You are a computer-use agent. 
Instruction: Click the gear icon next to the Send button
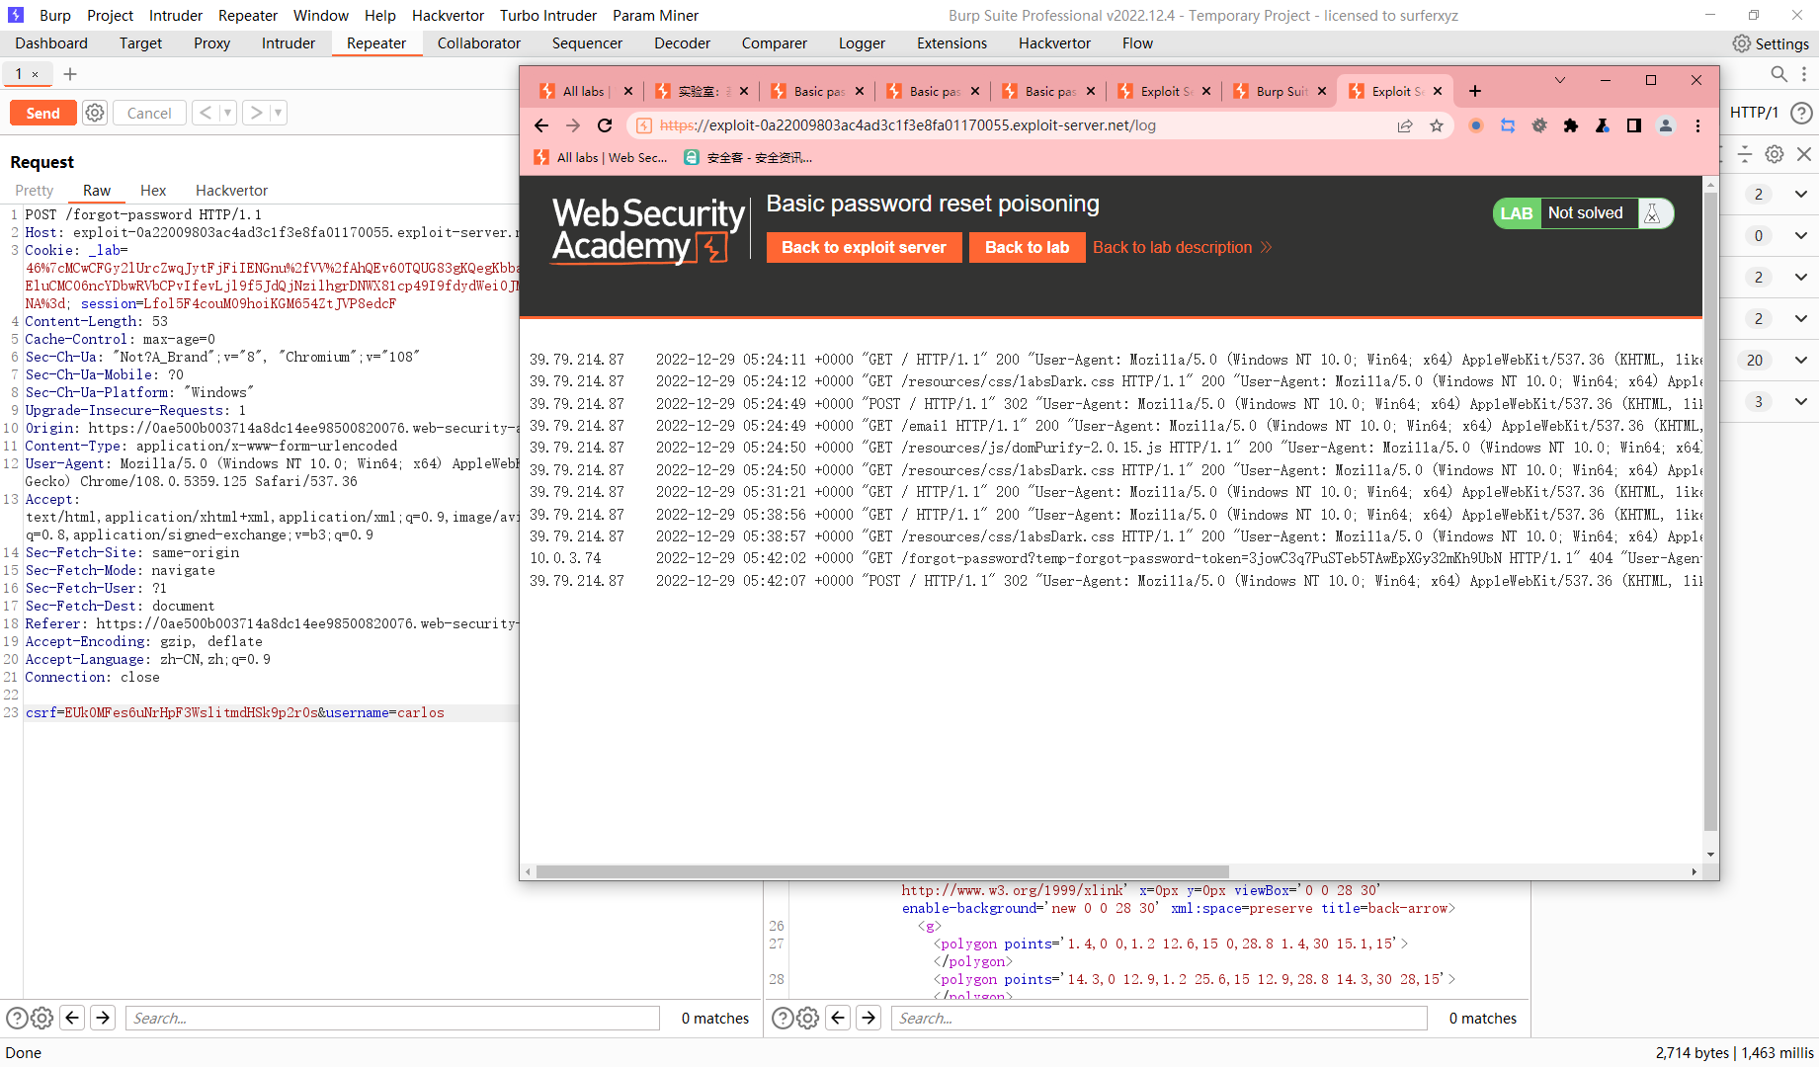pos(94,112)
